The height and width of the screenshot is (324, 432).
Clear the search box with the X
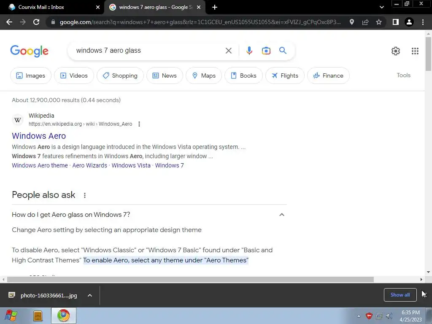228,51
